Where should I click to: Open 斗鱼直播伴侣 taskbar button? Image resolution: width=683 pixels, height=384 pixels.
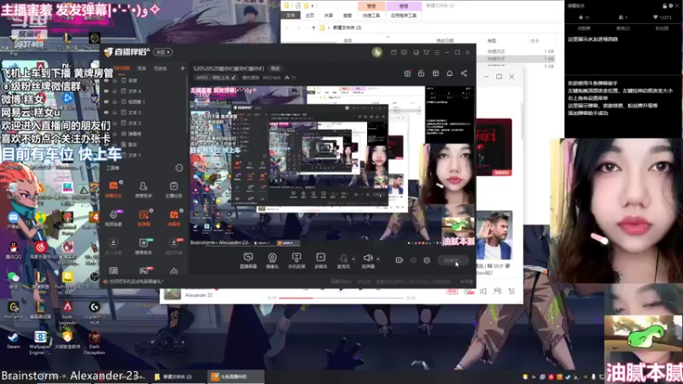pyautogui.click(x=236, y=376)
